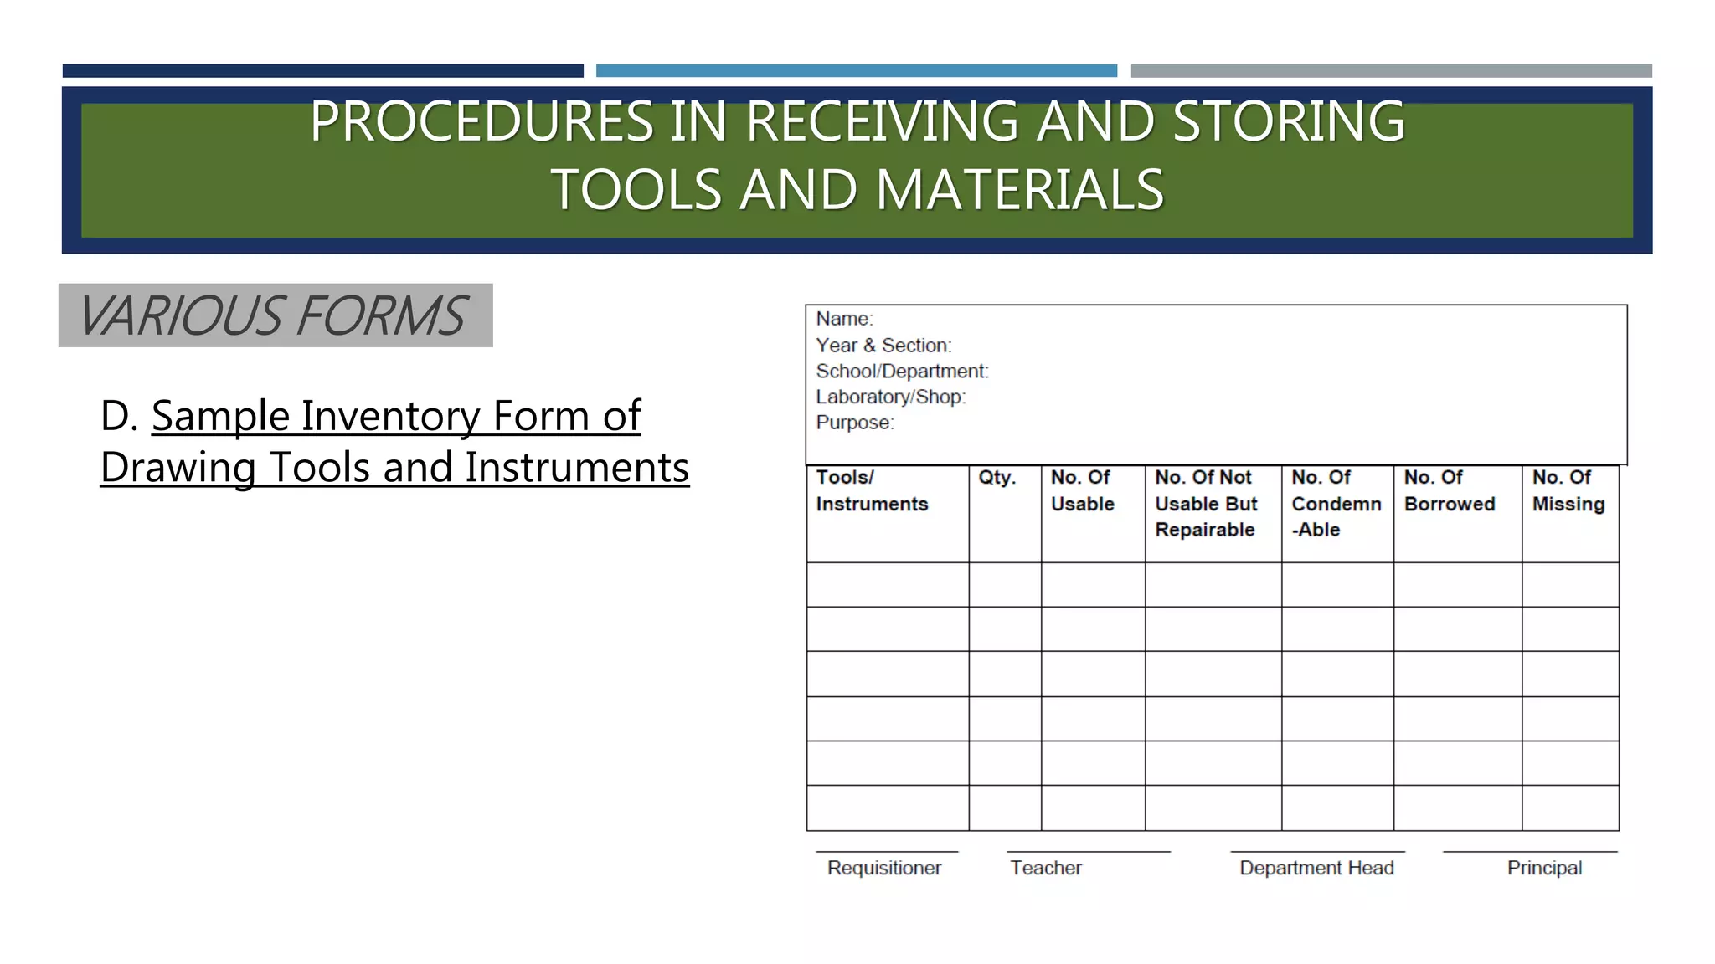Click the 'Requisitioner' signature label

click(884, 868)
